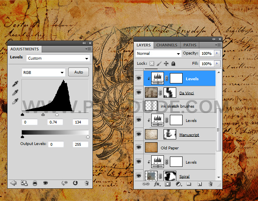
Task: Open Layers panel flyout menu
Action: tap(218, 45)
